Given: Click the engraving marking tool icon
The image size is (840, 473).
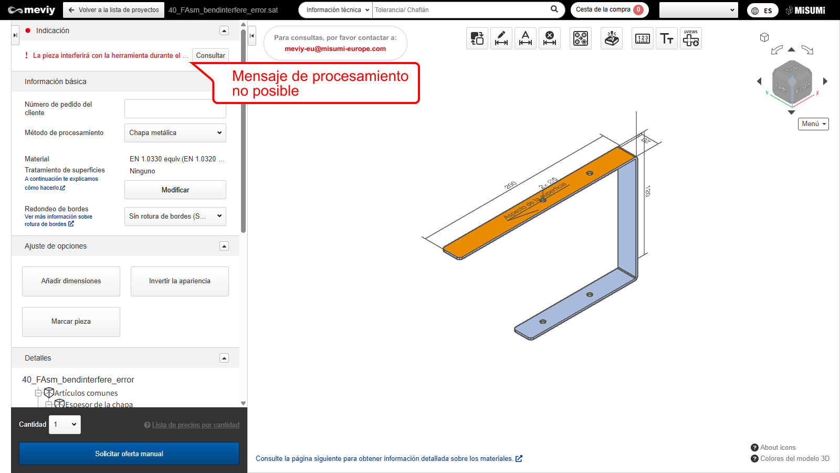Looking at the screenshot, I should point(612,38).
